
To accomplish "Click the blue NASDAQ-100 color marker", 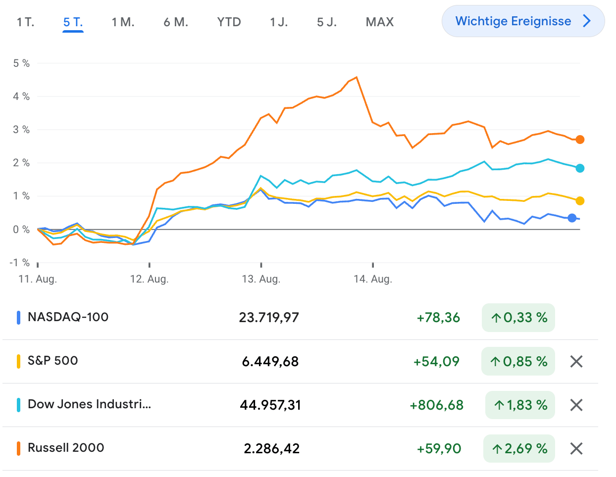I will tap(18, 318).
